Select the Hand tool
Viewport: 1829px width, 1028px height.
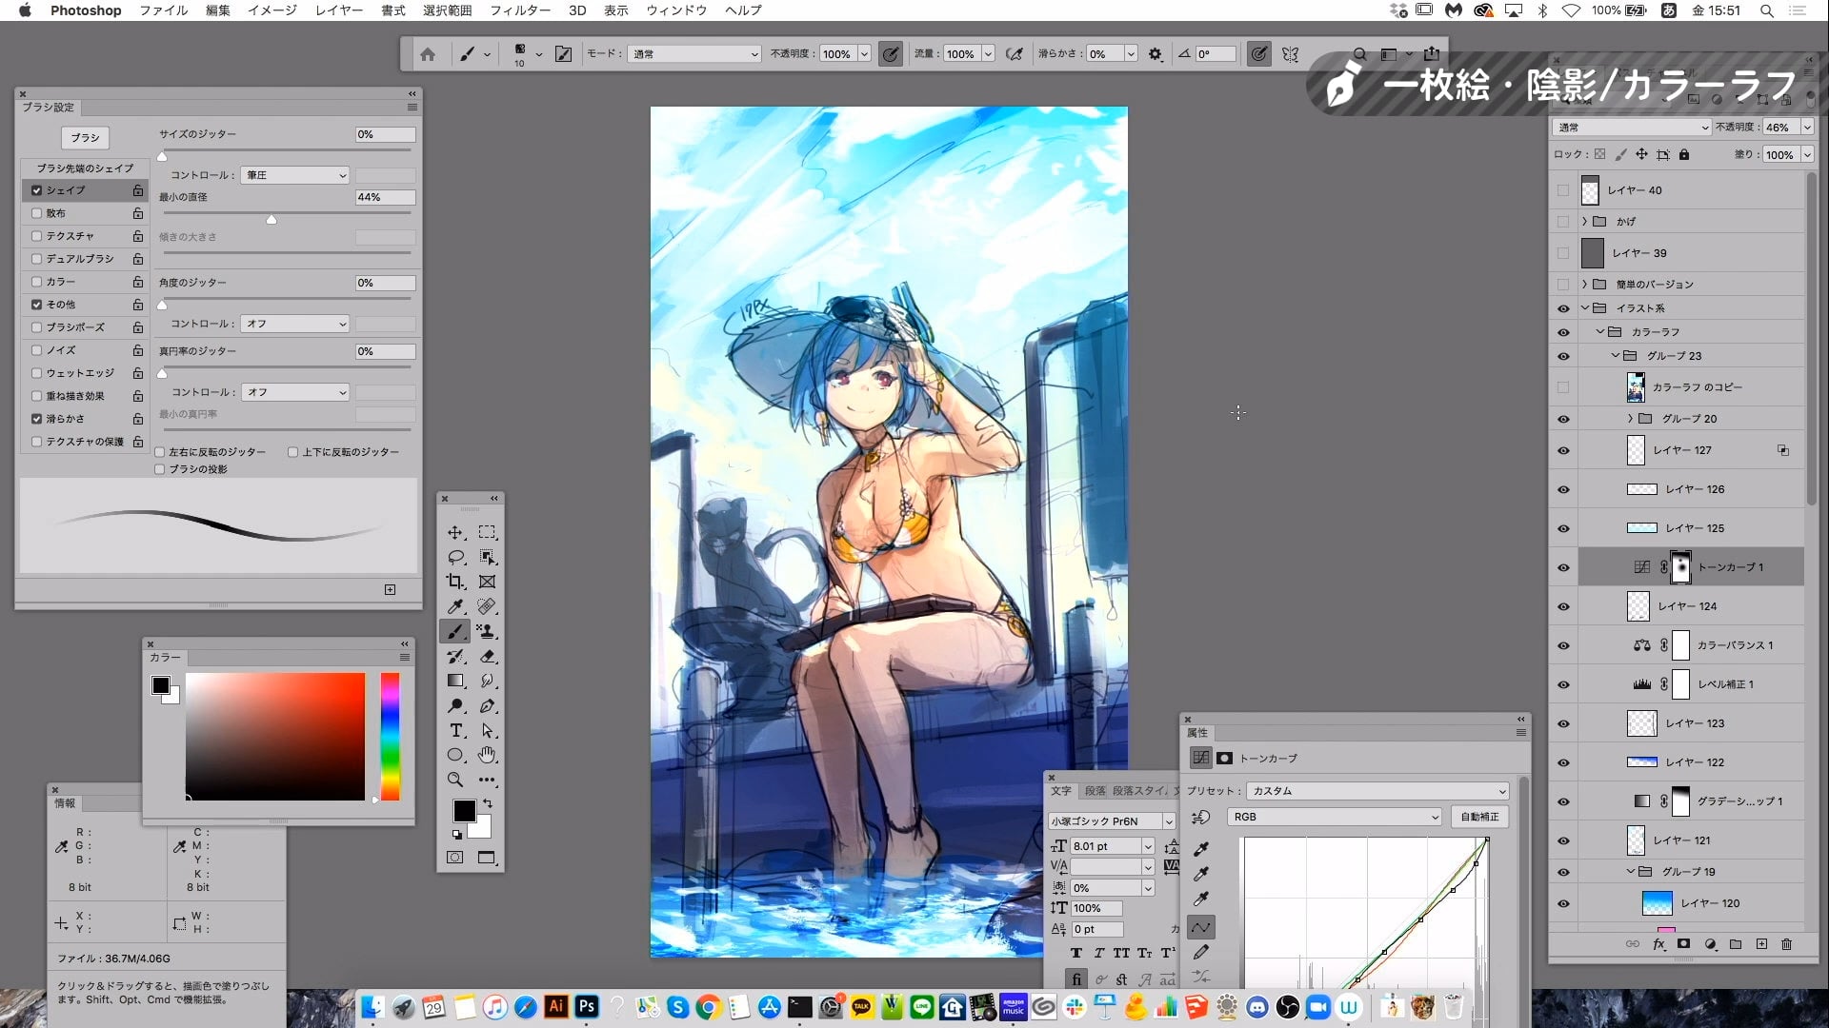pyautogui.click(x=487, y=755)
